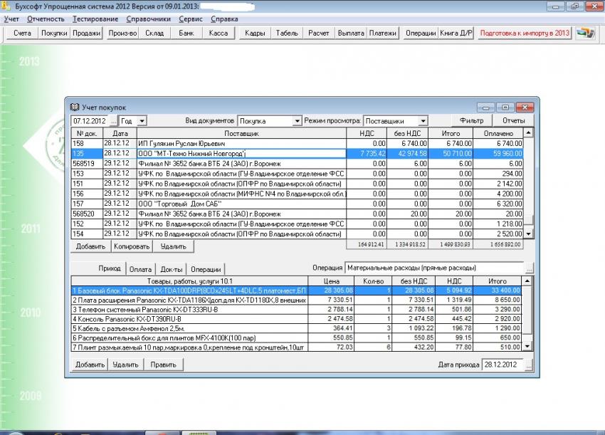Screen dimensions: 605x435
Task: Click the Дата прихода date field
Action: (503, 364)
